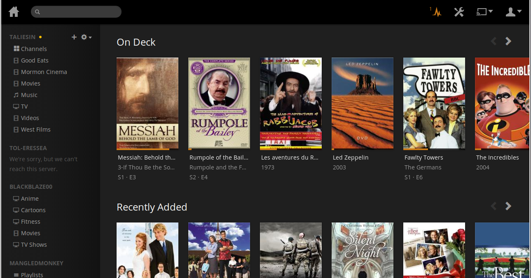
Task: Open the Led Zeppelin DVD poster
Action: point(363,103)
